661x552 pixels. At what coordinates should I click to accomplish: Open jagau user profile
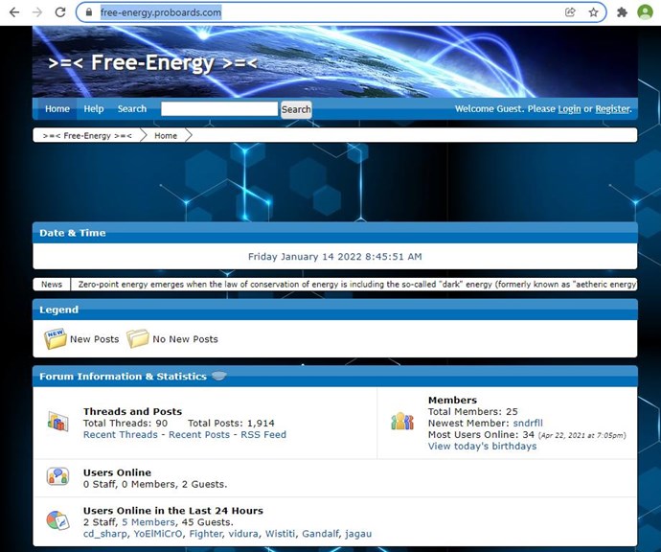pos(358,534)
